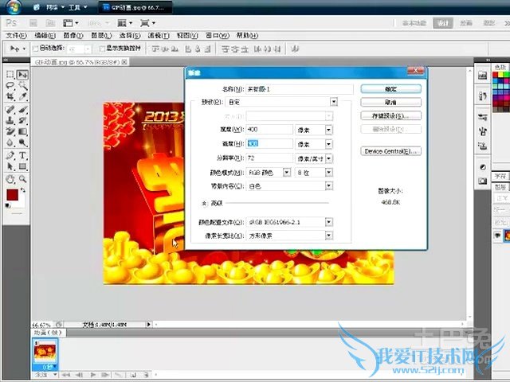The height and width of the screenshot is (382, 510).
Task: Open the Pixel Aspect Ratio dropdown
Action: pos(329,236)
